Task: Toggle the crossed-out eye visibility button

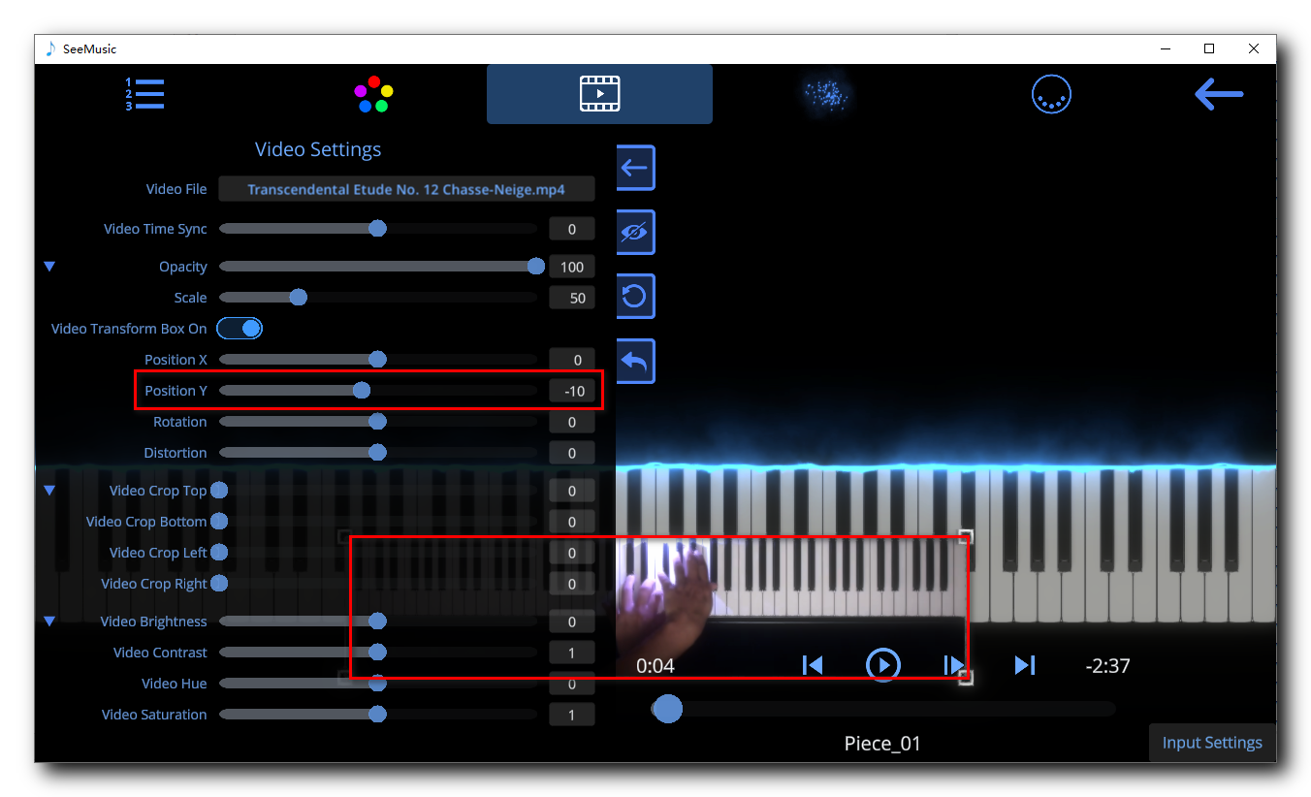Action: coord(635,233)
